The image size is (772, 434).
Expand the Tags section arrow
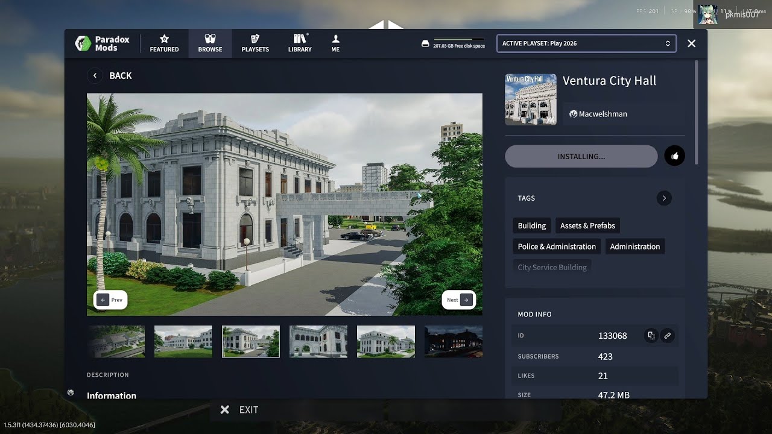tap(664, 198)
